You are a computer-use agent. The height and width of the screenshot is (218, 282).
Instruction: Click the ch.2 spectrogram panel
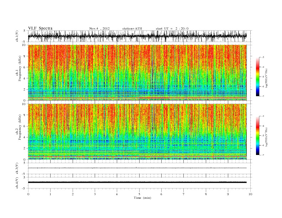click(x=137, y=132)
